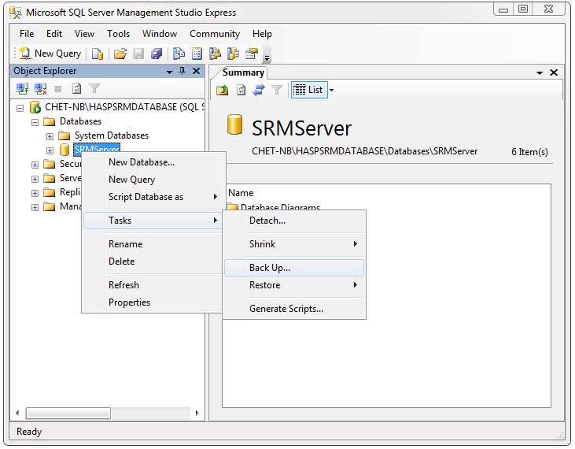575x449 pixels.
Task: Click the Synchronize arrows icon in Summary
Action: 259,90
